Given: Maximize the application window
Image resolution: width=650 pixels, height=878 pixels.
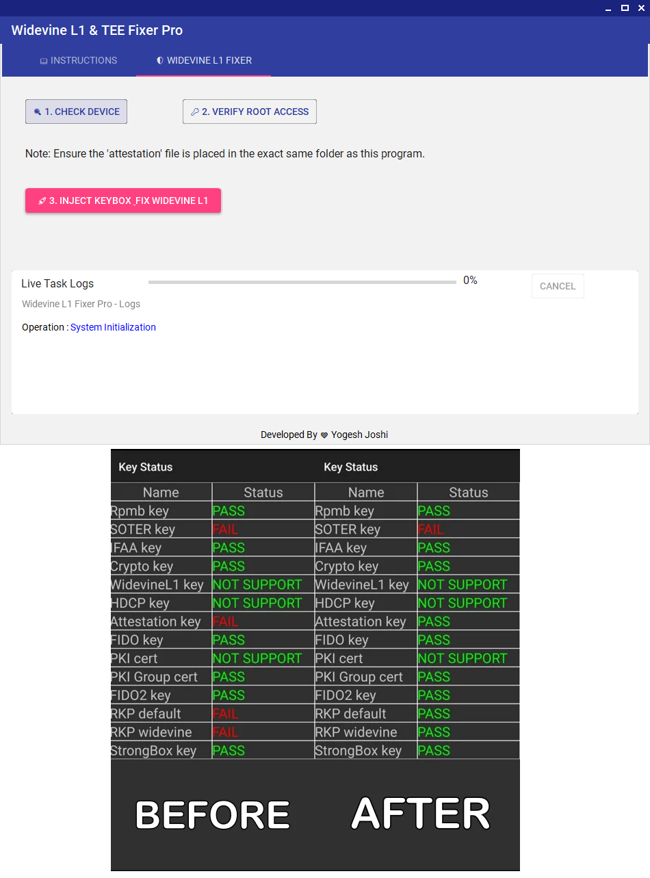Looking at the screenshot, I should point(625,8).
